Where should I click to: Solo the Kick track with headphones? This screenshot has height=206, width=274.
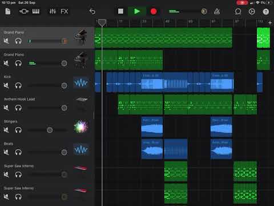click(x=18, y=85)
